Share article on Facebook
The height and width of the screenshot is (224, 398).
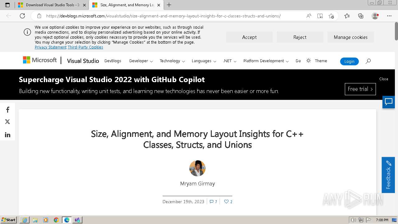coord(8,110)
